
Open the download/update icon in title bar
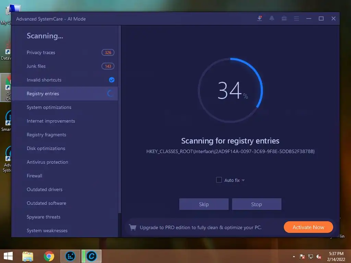[260, 18]
